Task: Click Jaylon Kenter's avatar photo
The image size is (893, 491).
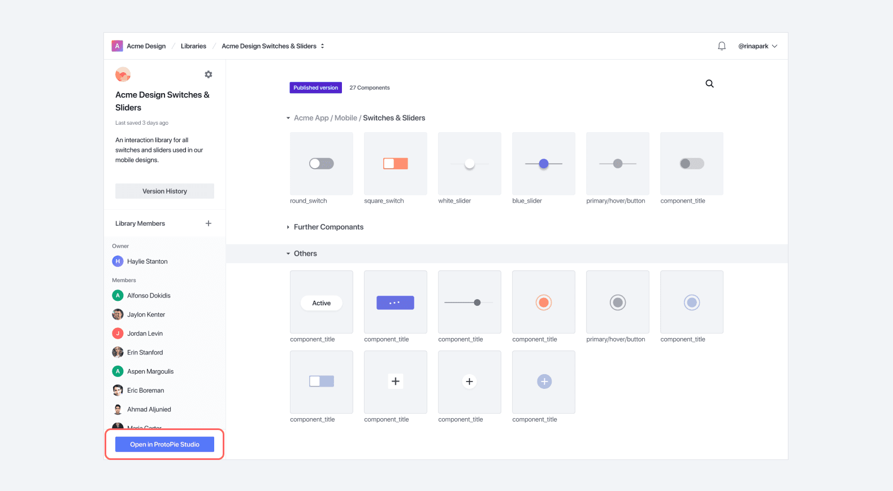Action: tap(118, 314)
